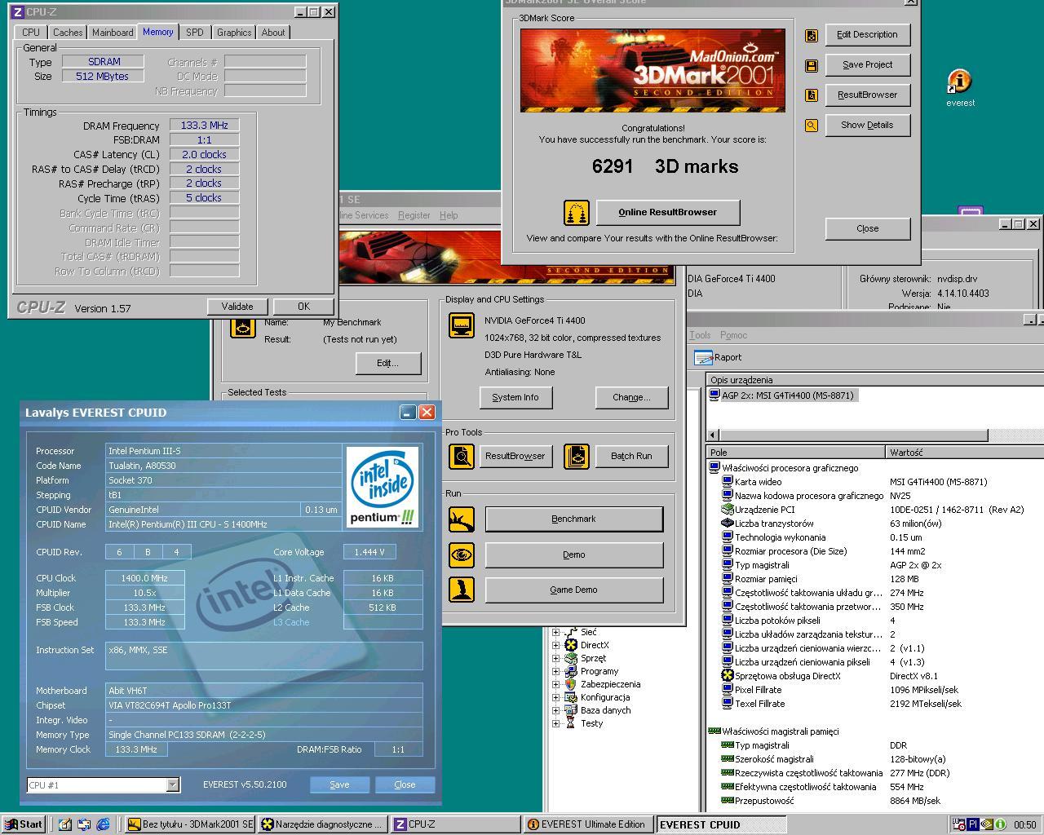The height and width of the screenshot is (835, 1044).
Task: Click the Sprzętowa obsługa DirectX row icon
Action: (x=728, y=676)
